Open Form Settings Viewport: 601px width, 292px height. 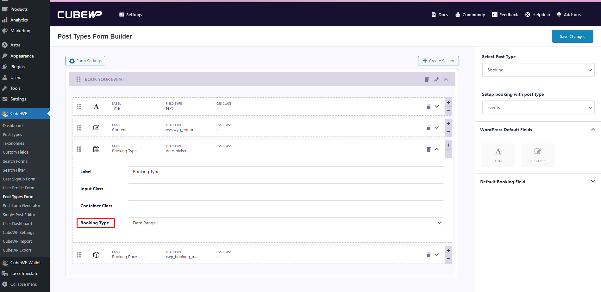(85, 61)
